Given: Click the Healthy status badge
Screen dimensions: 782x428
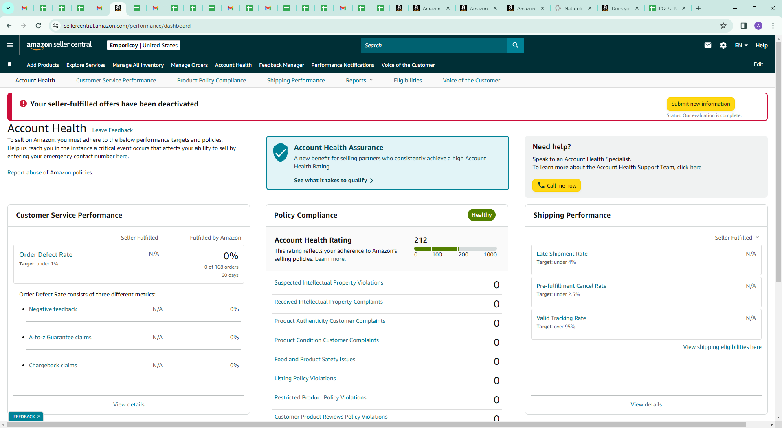Looking at the screenshot, I should [x=481, y=215].
